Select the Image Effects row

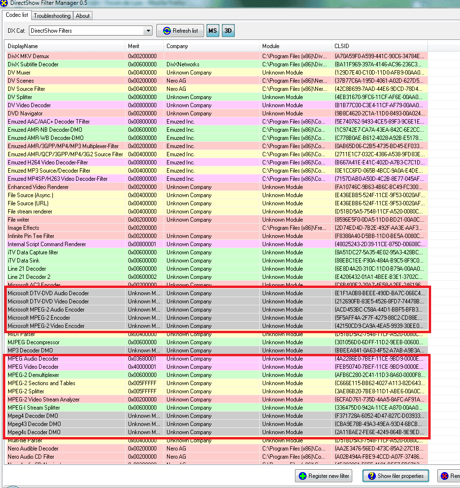(x=217, y=228)
